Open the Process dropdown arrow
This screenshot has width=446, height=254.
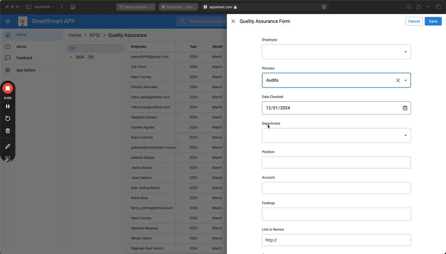tap(406, 80)
